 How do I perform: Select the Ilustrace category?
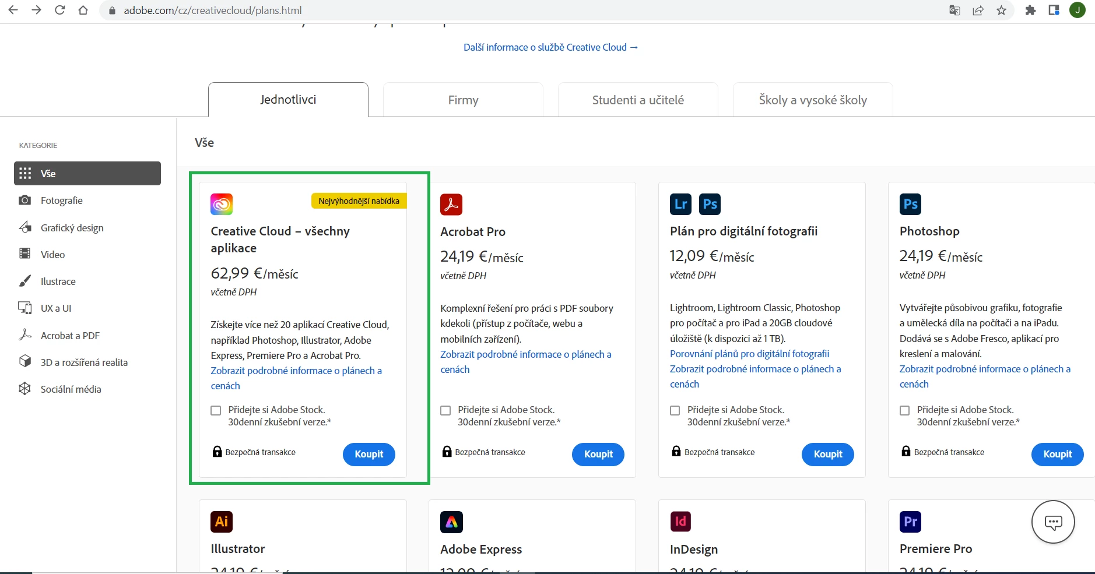click(87, 281)
